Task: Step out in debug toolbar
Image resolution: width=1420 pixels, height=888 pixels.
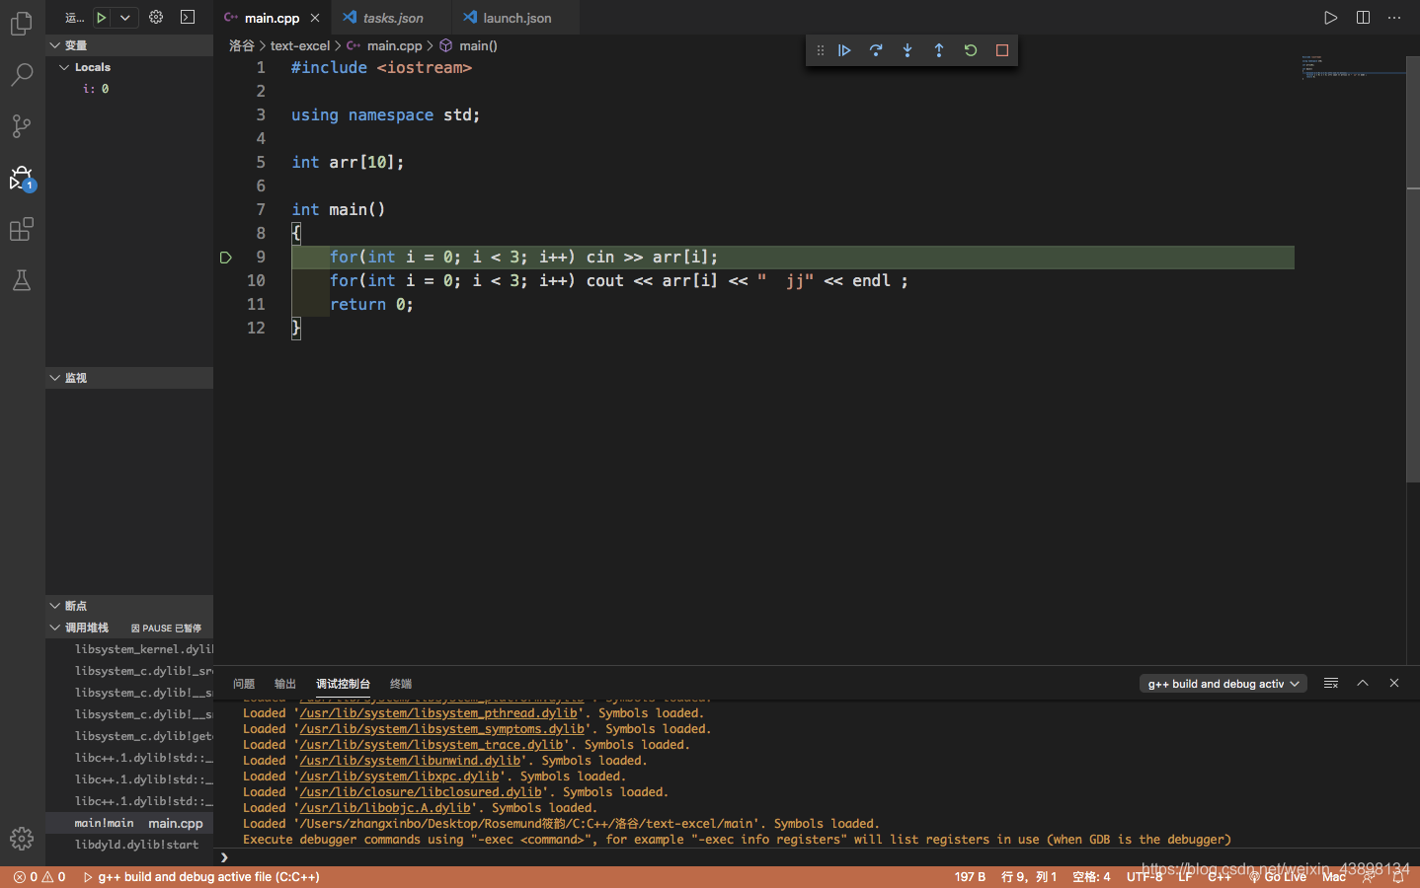Action: pos(939,50)
